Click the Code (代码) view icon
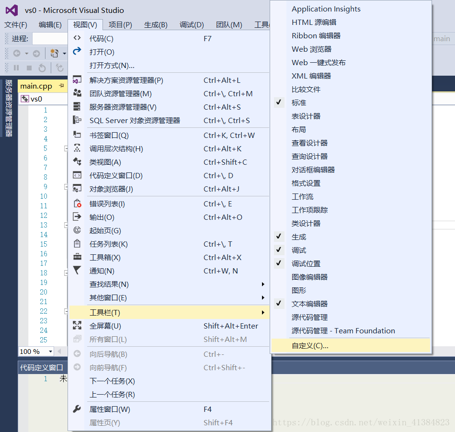 pos(77,38)
